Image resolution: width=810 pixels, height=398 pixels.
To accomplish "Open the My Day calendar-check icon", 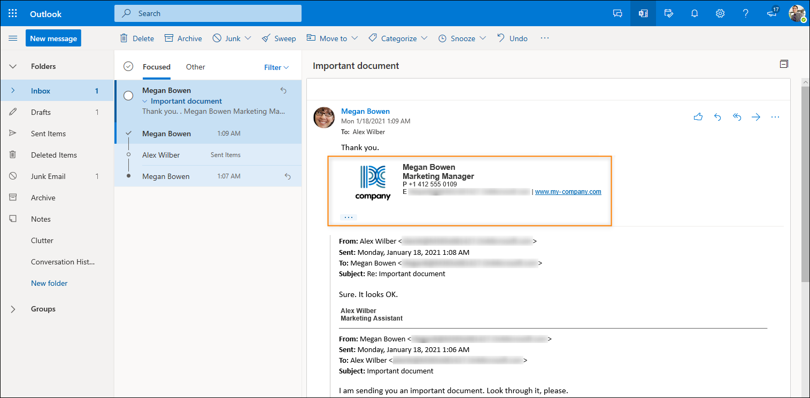I will coord(669,13).
